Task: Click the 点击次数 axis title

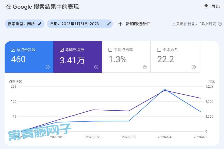Action: [15, 82]
